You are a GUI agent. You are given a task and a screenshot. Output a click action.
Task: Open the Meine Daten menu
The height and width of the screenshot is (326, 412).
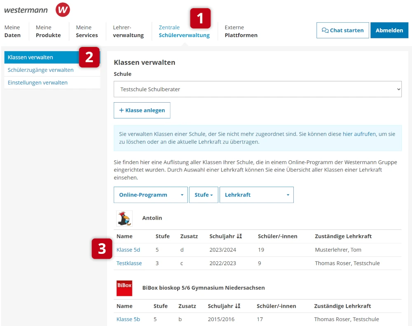coord(12,31)
